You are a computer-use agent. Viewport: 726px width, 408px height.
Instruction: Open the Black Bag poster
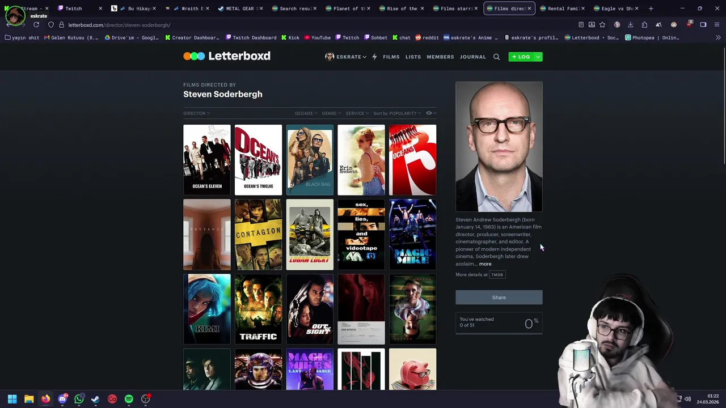pos(310,160)
